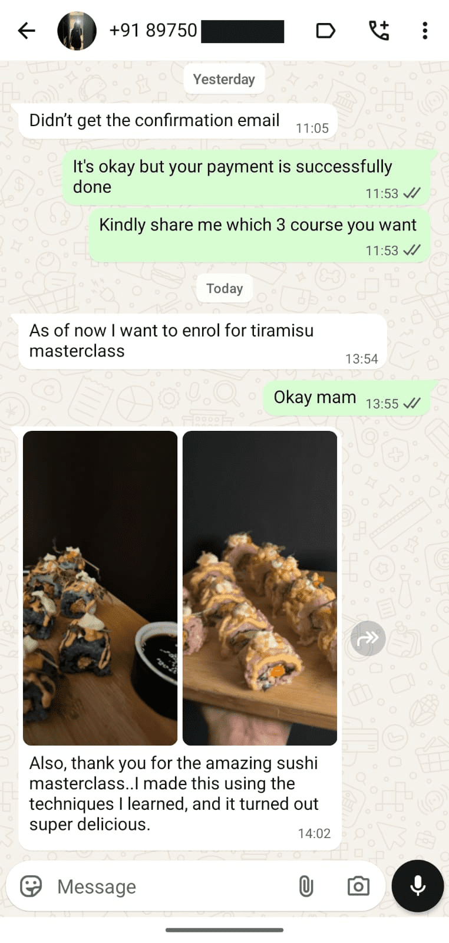The image size is (449, 943).
Task: Tap the sushi masterclass thank-you caption
Action: (174, 793)
